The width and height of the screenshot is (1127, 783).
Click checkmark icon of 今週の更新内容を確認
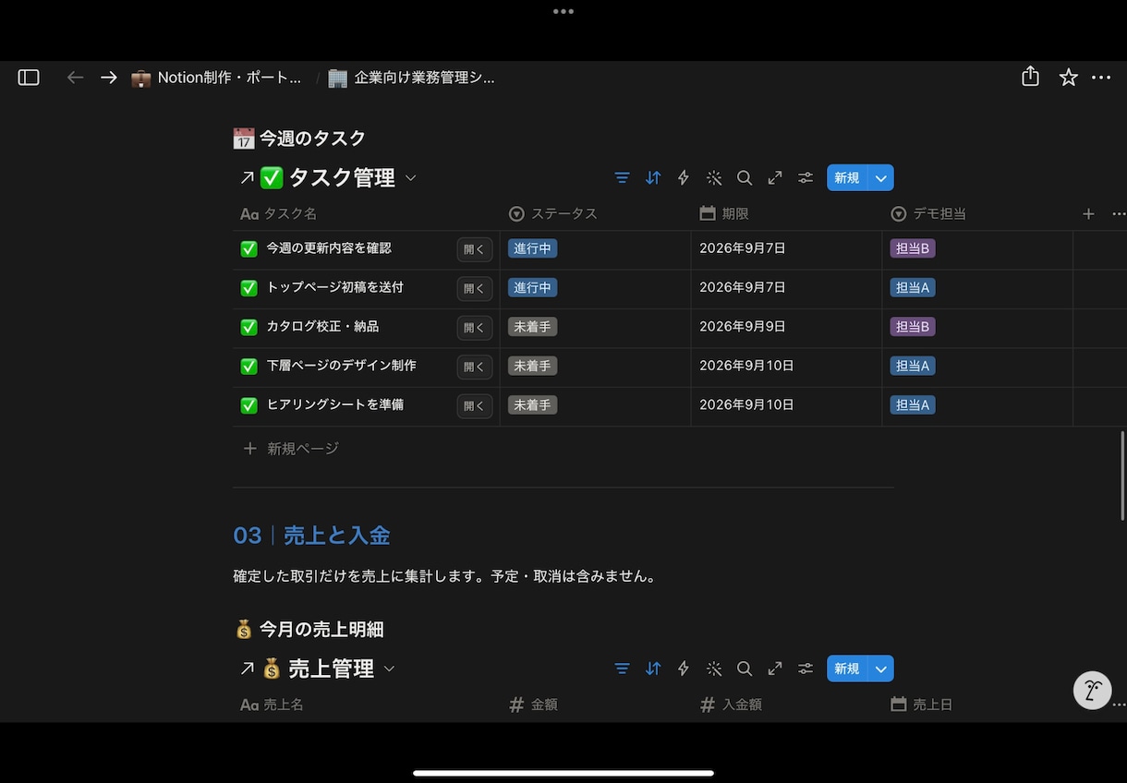click(x=248, y=249)
